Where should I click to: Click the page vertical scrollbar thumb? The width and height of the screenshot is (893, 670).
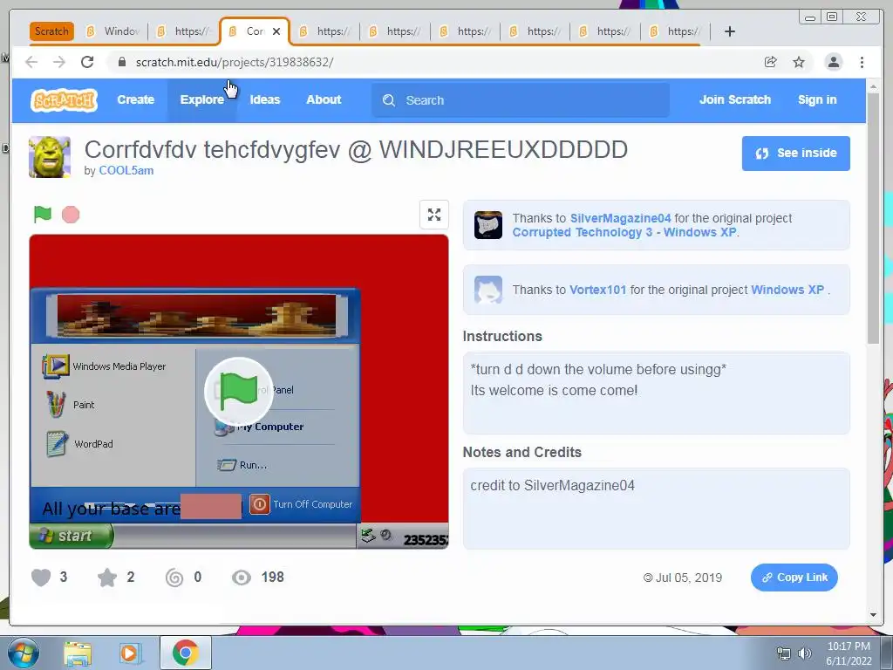[874, 218]
